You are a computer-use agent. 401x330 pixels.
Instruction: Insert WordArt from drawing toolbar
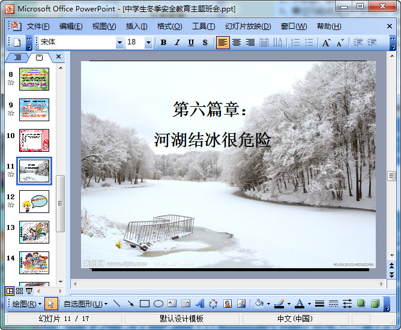click(200, 304)
